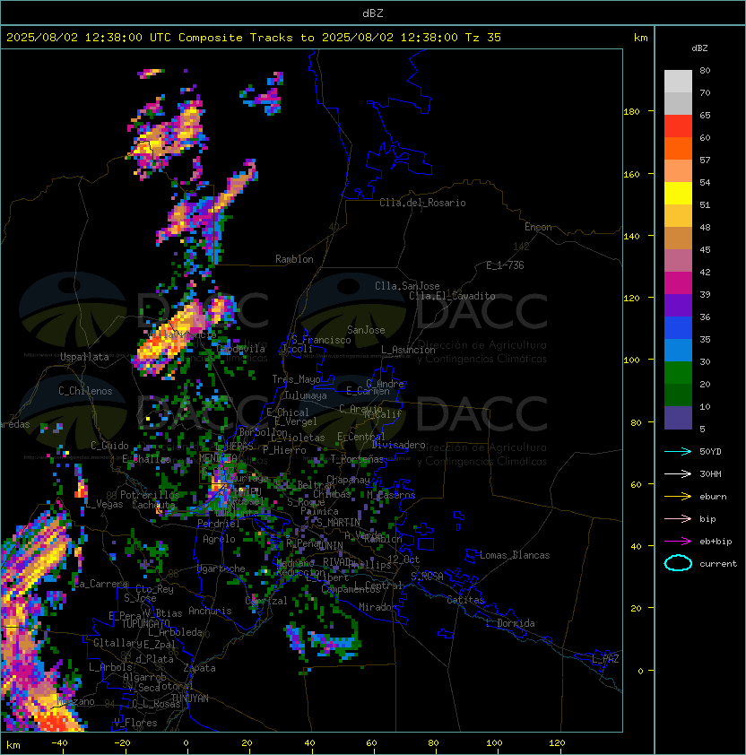The image size is (746, 755).
Task: Pick the purple 36-39 dBZ legend swatch
Action: 678,306
